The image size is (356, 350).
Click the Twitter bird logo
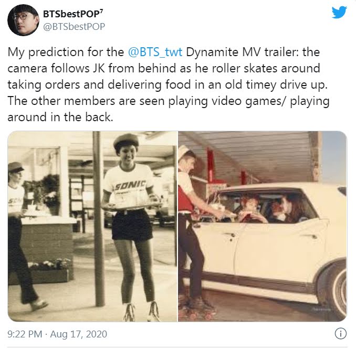[339, 12]
